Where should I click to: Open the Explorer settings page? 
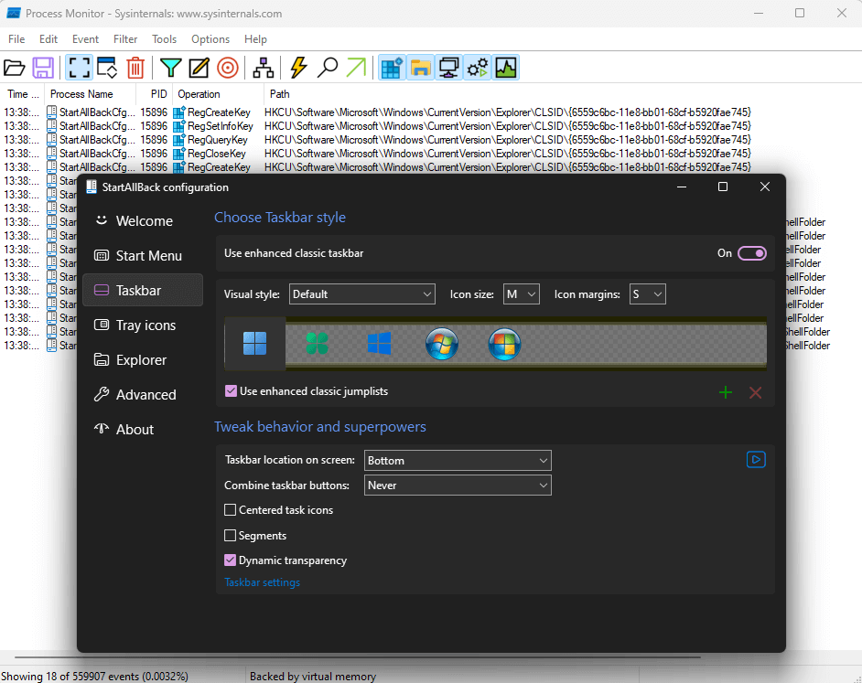click(x=143, y=360)
